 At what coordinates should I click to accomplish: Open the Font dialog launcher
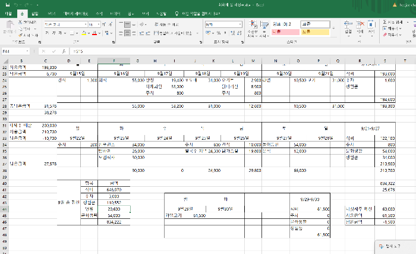click(x=114, y=42)
